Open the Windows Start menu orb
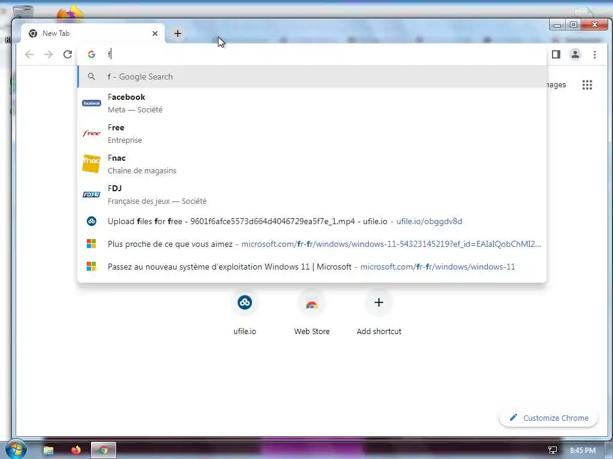 [15, 449]
